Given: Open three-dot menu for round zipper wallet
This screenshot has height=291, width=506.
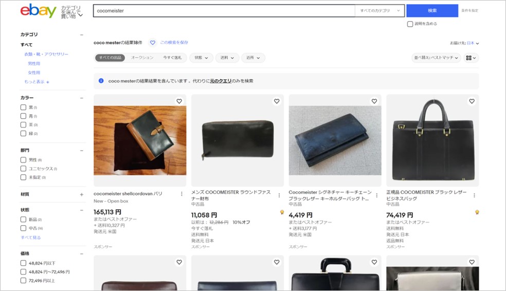Looking at the screenshot, I should 279,195.
